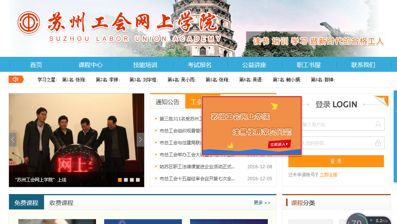Viewport: 397px width, 224px height.
Task: Switch to the 收费课程 tab
Action: coord(62,203)
